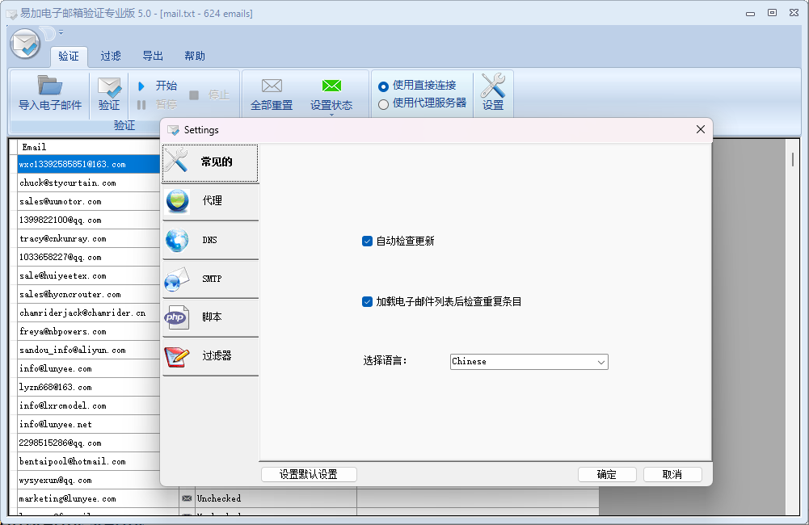Select row tracy@cnkunray.com
809x525 pixels.
tap(89, 239)
